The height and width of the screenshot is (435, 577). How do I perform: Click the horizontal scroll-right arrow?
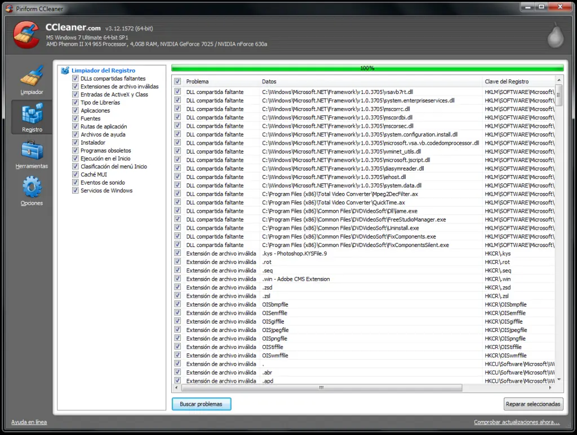coord(550,388)
